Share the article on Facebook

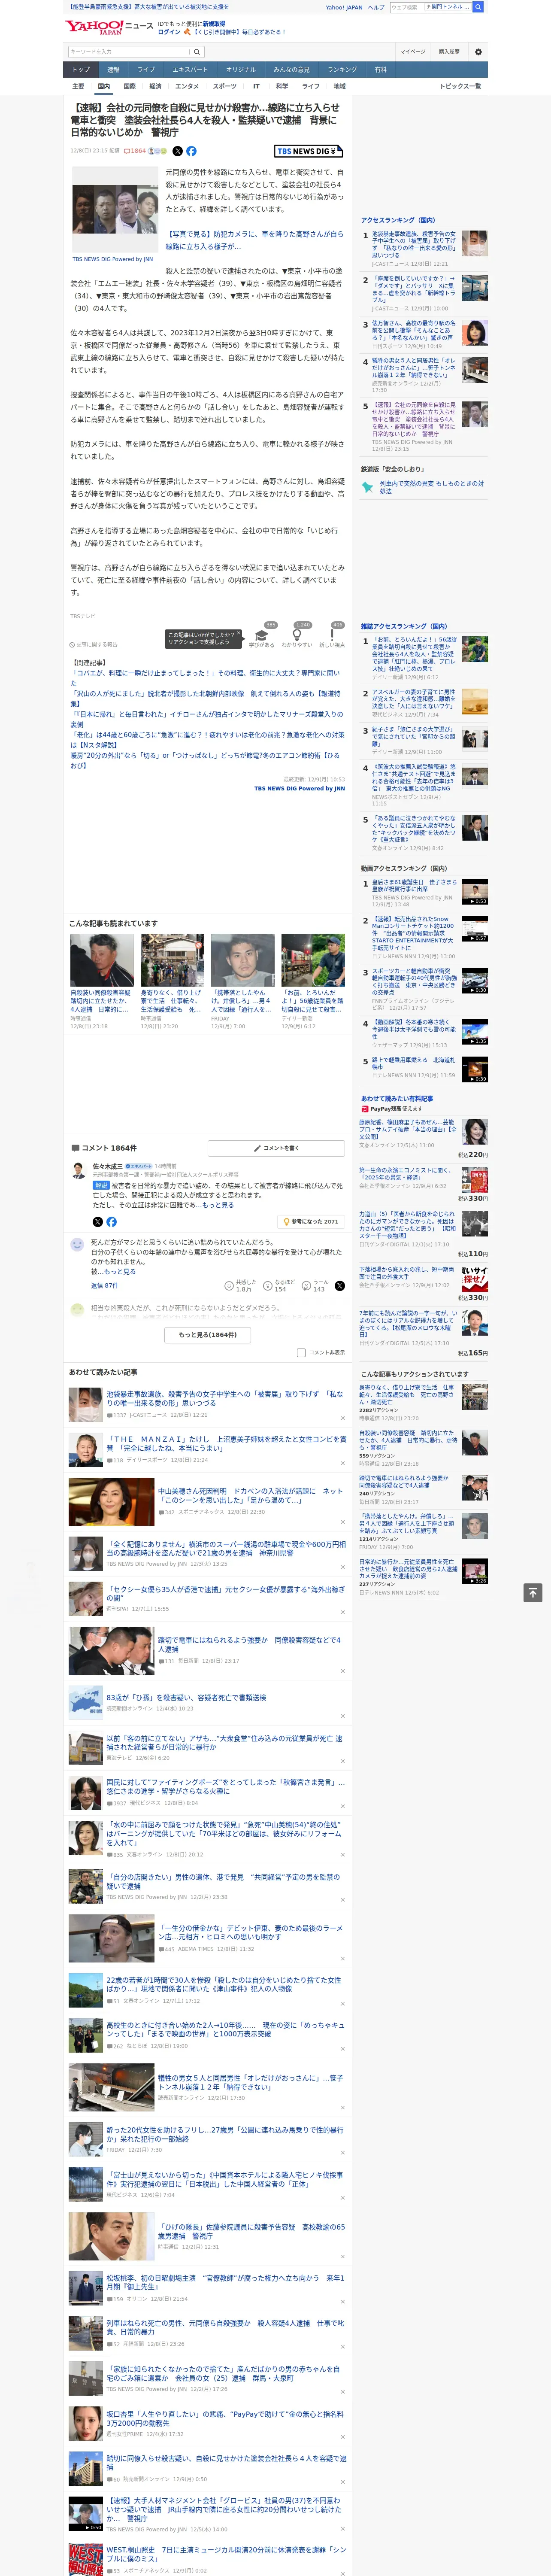[x=191, y=151]
